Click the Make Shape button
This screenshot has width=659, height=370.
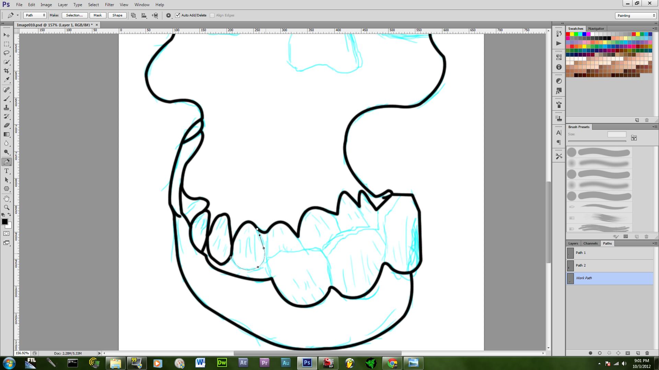tap(117, 15)
